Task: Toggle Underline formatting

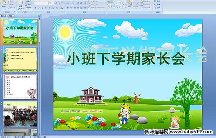Action: 42,8
